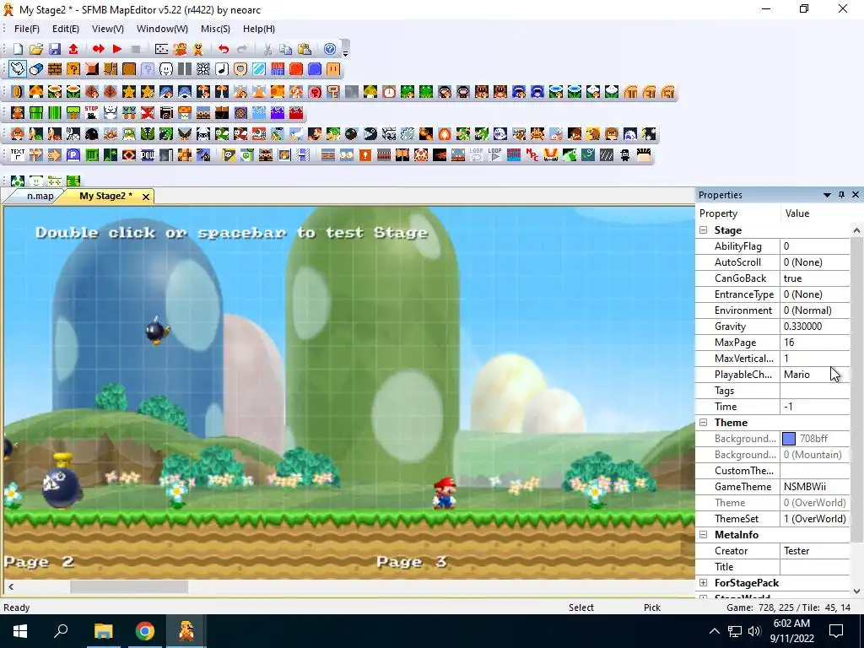Switch to the n.map tab
Screen dimensions: 864x648
tap(40, 196)
